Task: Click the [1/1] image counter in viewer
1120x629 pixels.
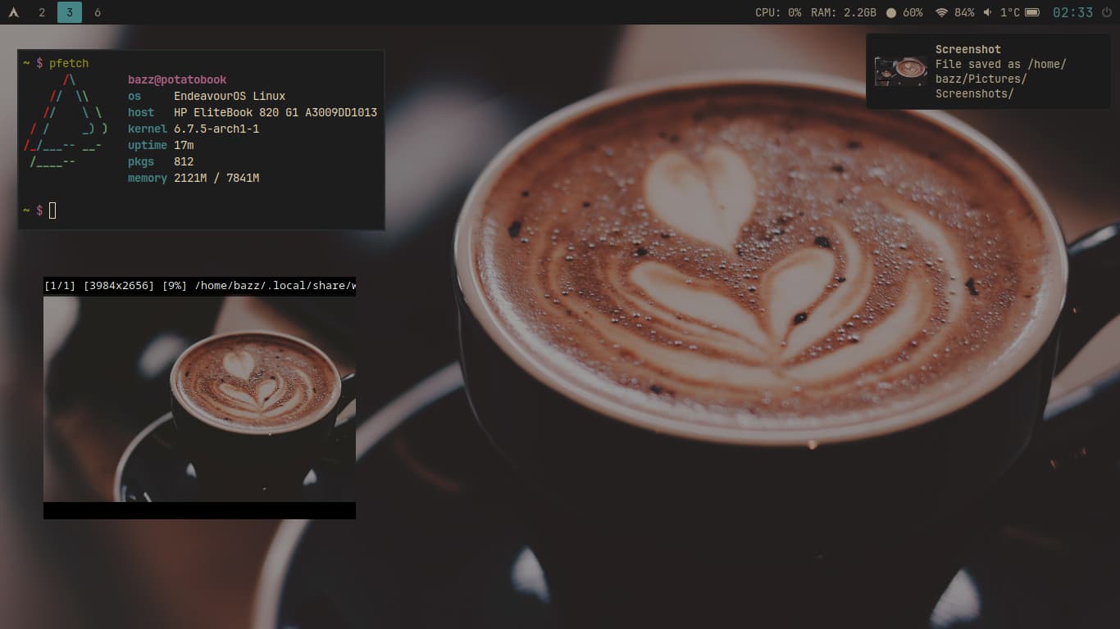Action: pyautogui.click(x=60, y=286)
